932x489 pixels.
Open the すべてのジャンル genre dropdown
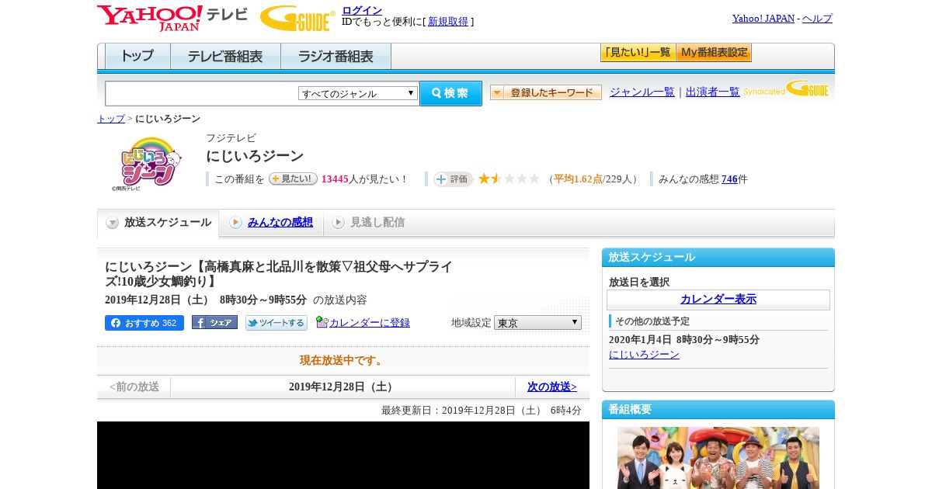pyautogui.click(x=358, y=93)
